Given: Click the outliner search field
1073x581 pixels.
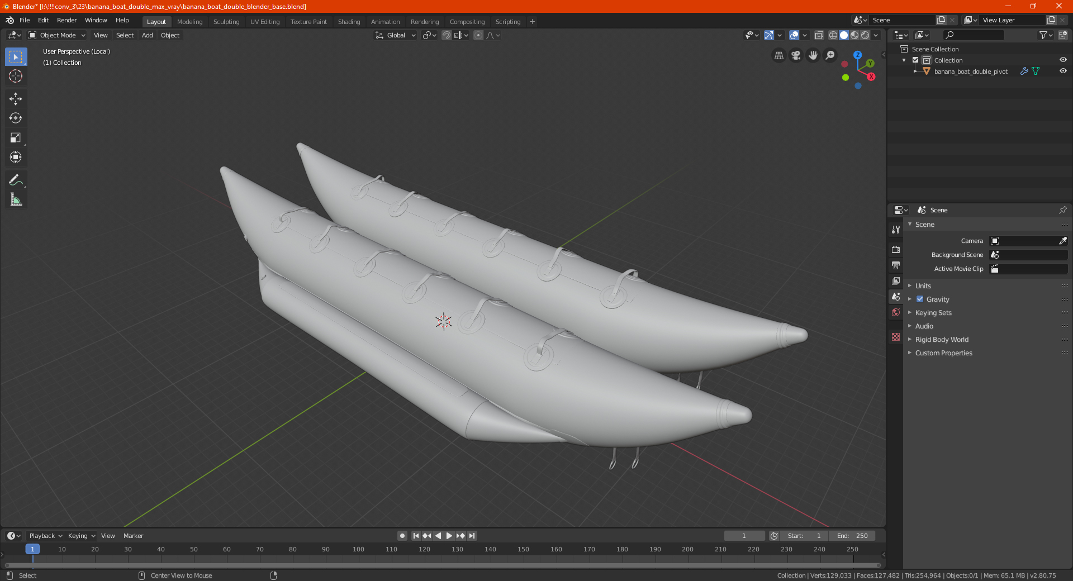Looking at the screenshot, I should click(973, 35).
